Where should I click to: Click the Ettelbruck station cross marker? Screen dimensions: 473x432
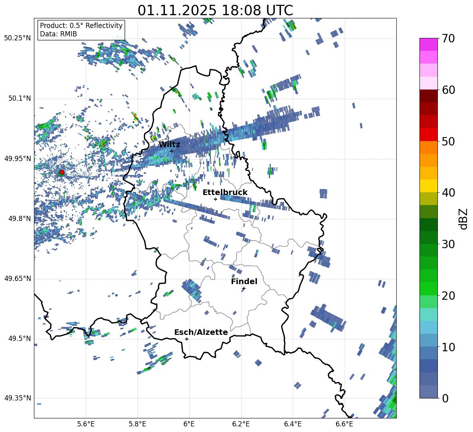pos(215,199)
